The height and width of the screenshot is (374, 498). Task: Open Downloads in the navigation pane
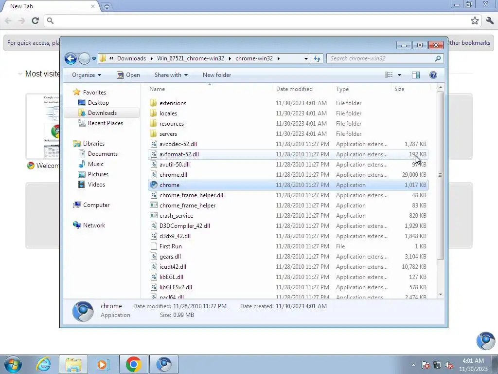click(x=102, y=113)
